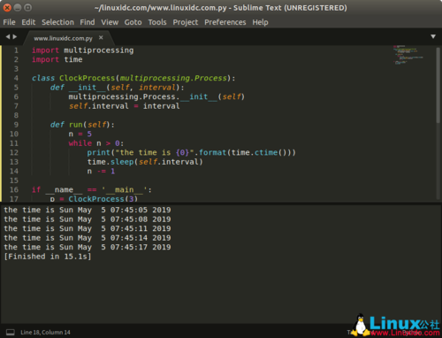Click the 'n -= 1' line
442x338 pixels.
click(x=101, y=171)
